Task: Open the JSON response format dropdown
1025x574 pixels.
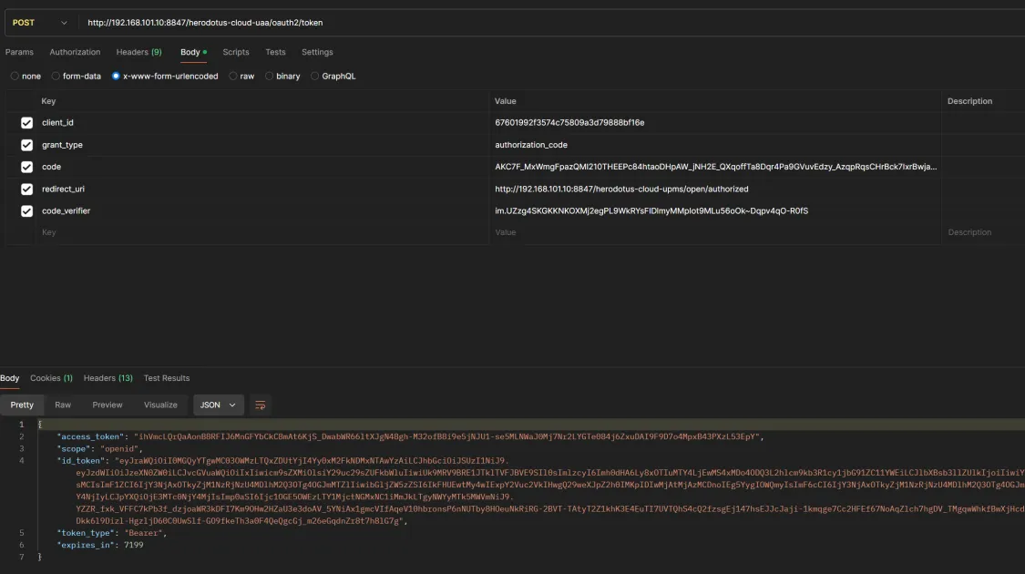Action: pos(218,405)
